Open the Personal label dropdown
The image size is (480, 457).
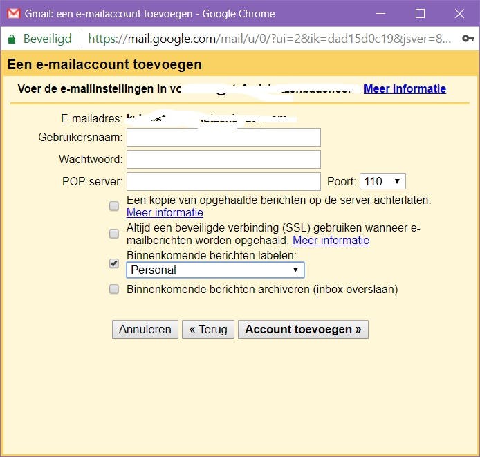pos(215,270)
